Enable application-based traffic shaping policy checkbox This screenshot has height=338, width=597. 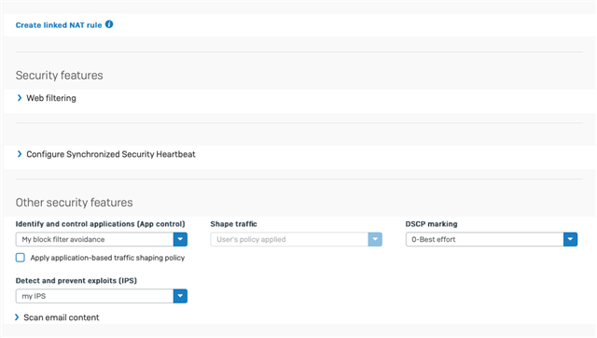21,258
